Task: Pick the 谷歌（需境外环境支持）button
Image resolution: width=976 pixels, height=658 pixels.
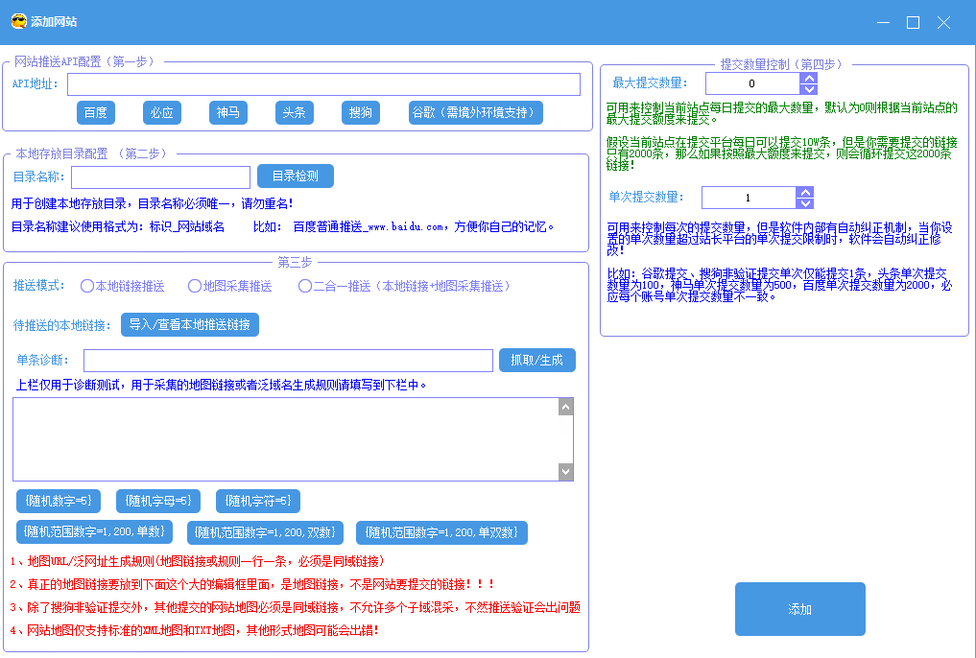Action: 476,112
